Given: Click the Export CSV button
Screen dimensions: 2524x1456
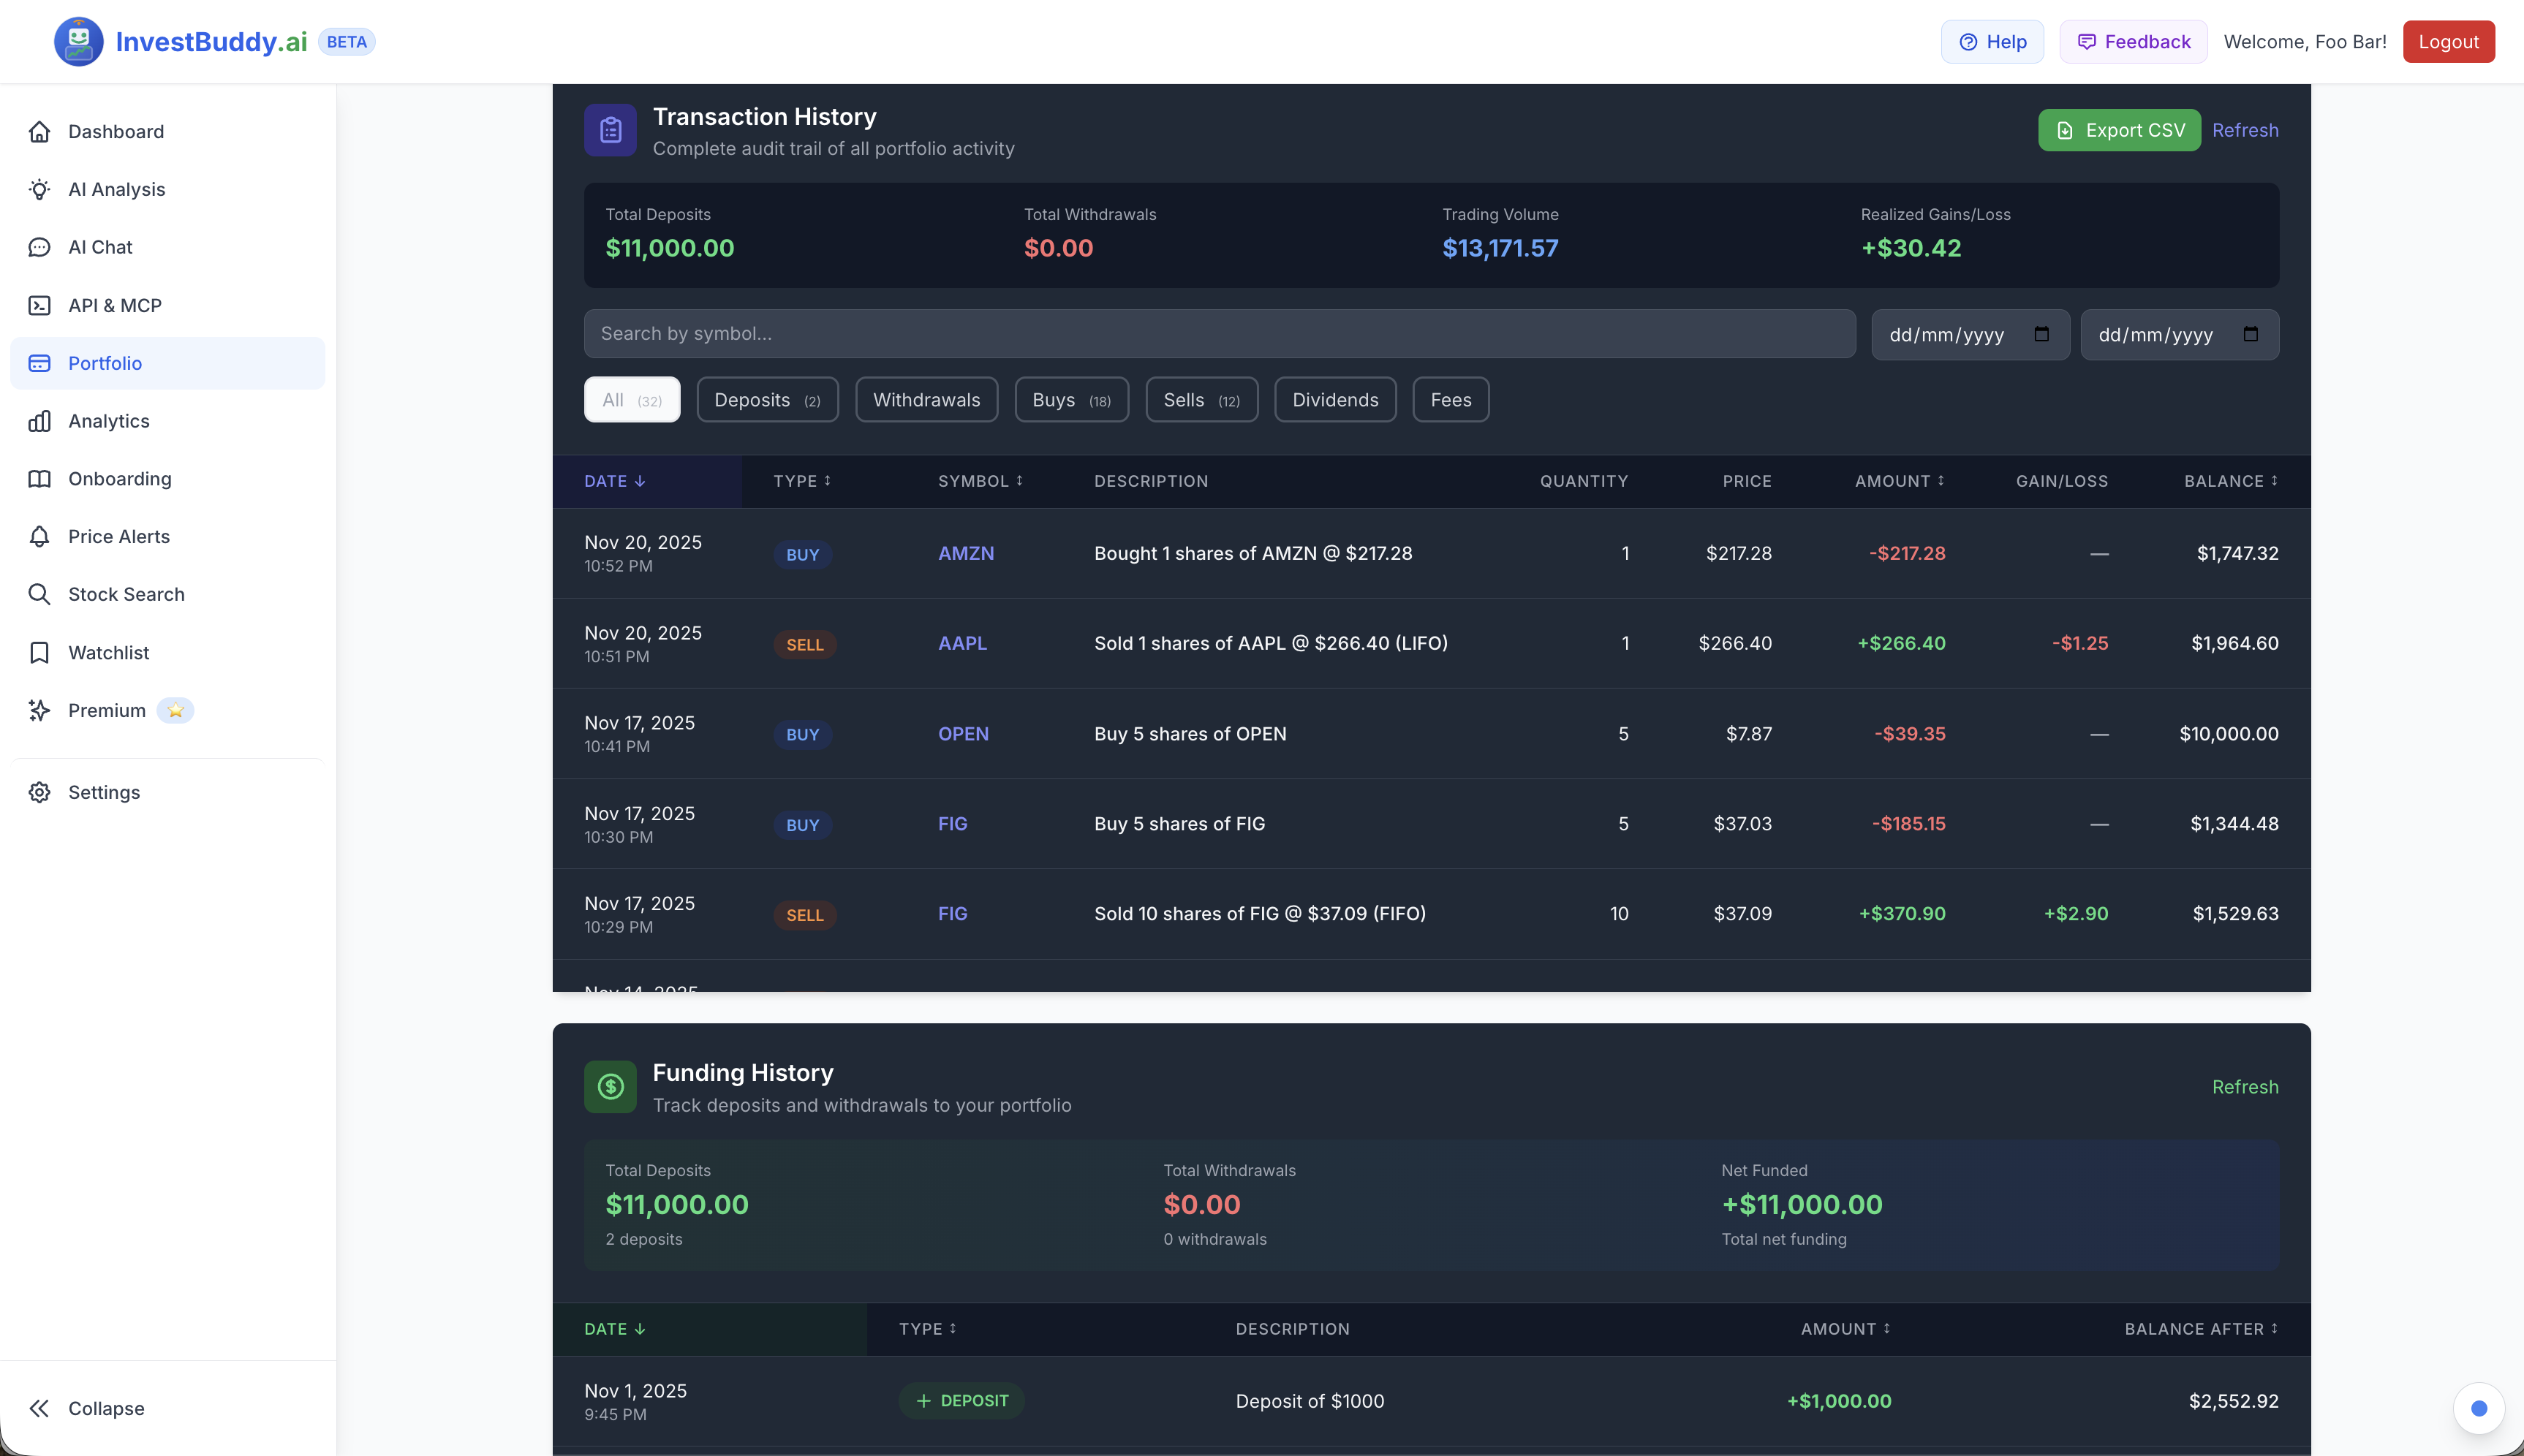Looking at the screenshot, I should click(x=2119, y=130).
